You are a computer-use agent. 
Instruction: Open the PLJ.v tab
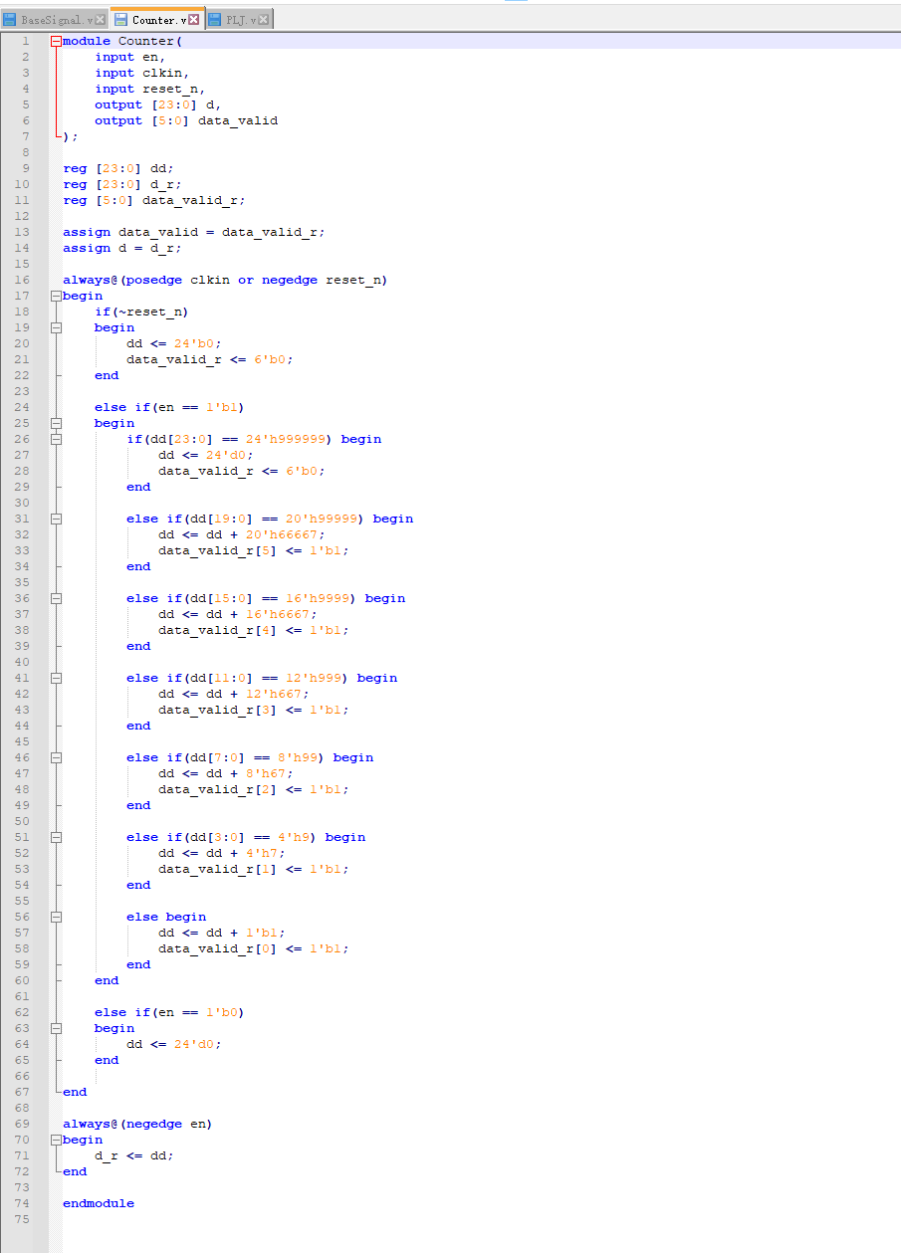pos(240,20)
